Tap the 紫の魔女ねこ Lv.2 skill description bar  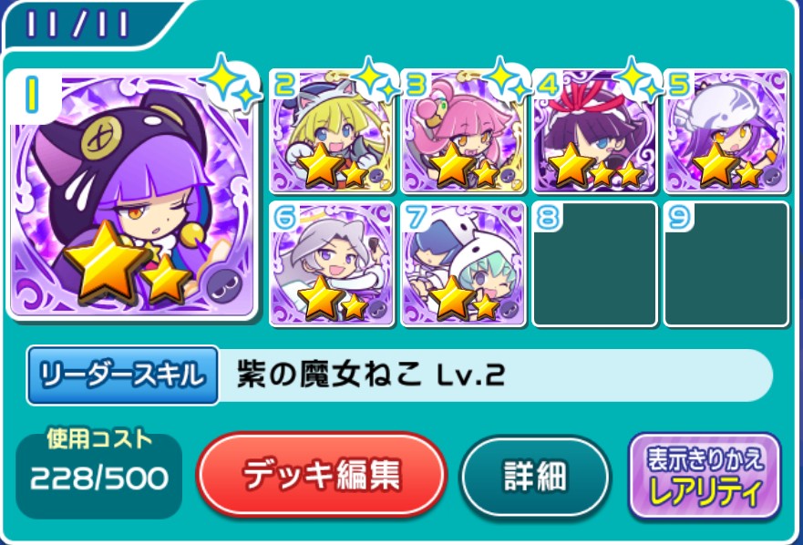(495, 376)
